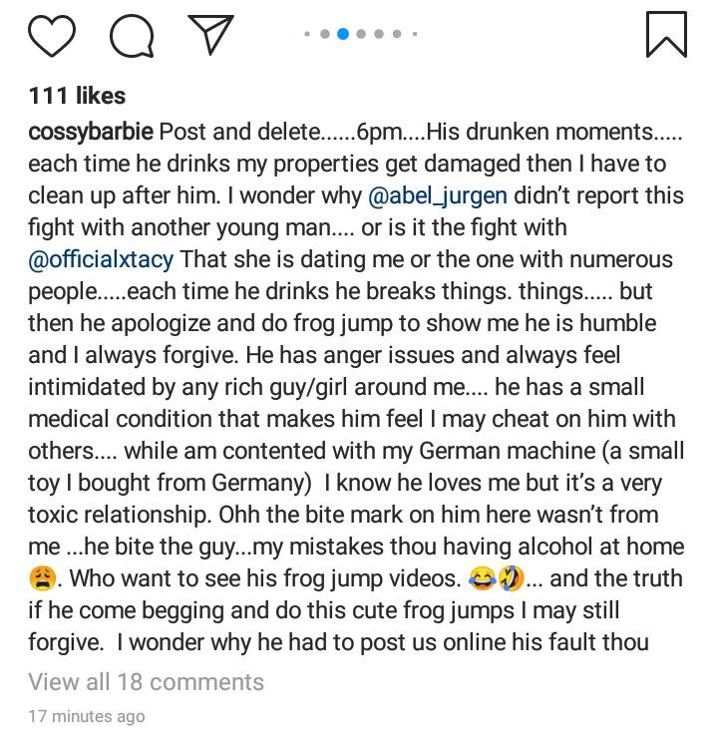Click the active blue carousel dot
This screenshot has width=718, height=733.
click(x=343, y=34)
